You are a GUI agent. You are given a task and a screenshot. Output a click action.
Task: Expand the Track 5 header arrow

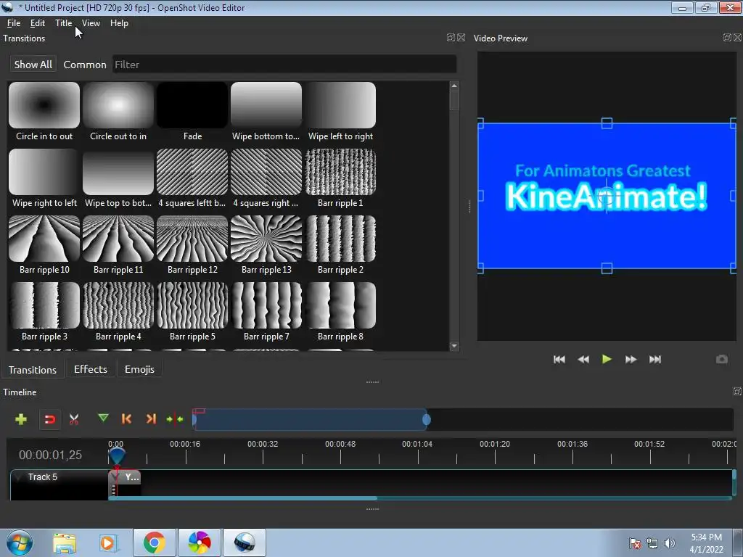coord(19,477)
